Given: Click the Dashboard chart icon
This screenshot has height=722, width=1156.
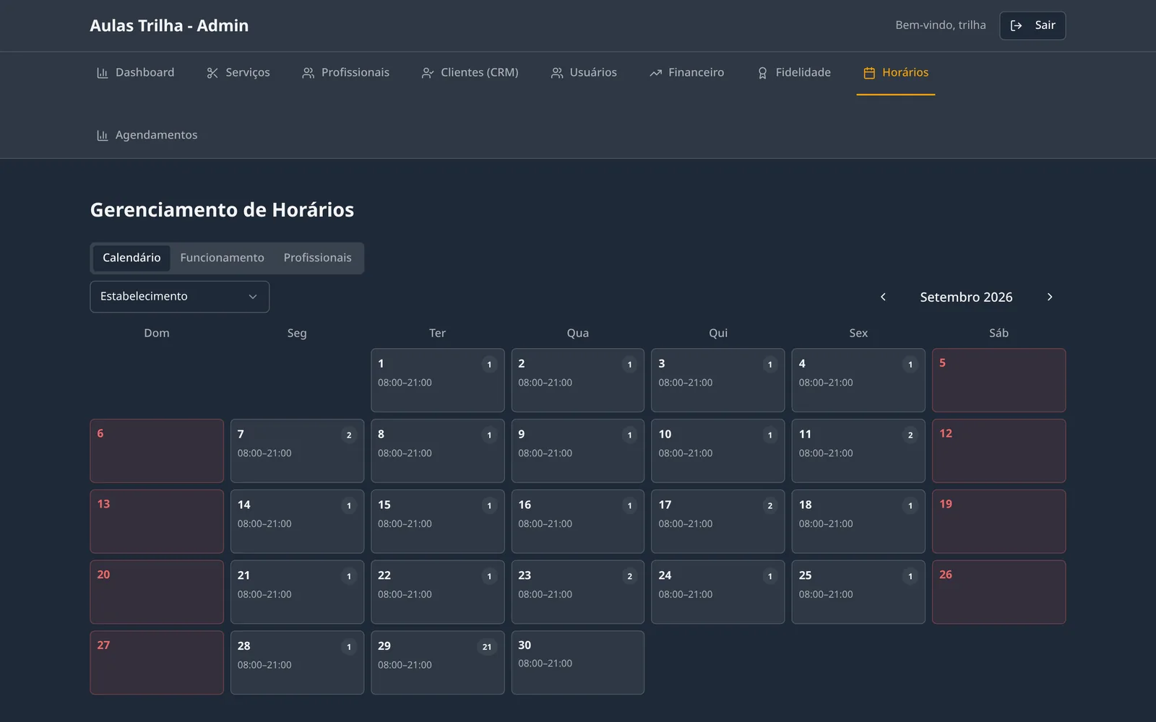Looking at the screenshot, I should pyautogui.click(x=103, y=73).
